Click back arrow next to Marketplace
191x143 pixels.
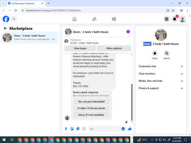point(5,28)
